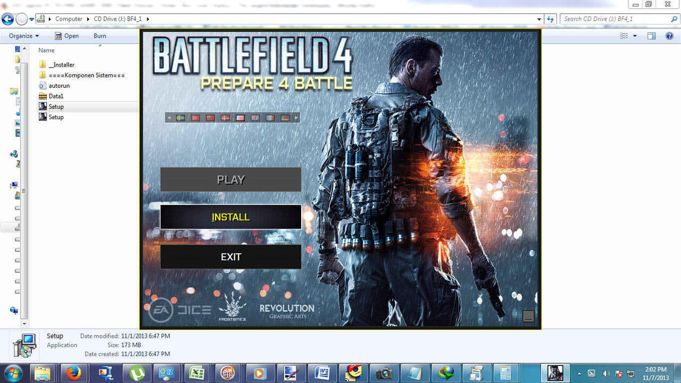Show previous languages with left flag arrow
The width and height of the screenshot is (681, 383).
coord(169,118)
